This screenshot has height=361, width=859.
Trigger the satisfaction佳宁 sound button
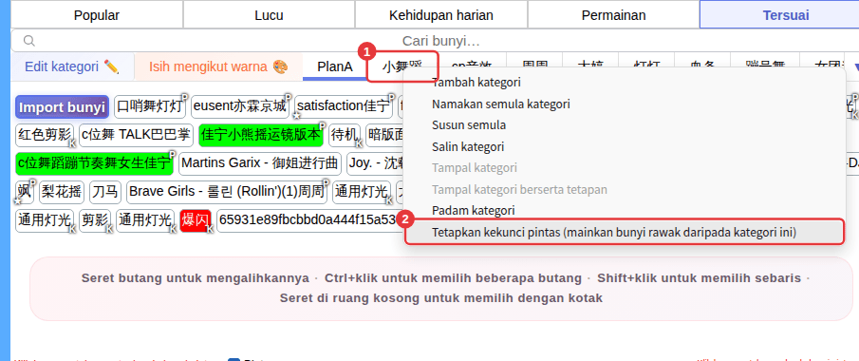click(x=344, y=106)
